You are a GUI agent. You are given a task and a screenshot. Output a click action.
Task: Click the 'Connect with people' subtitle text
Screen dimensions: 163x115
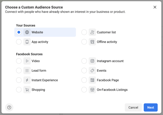click(x=65, y=12)
